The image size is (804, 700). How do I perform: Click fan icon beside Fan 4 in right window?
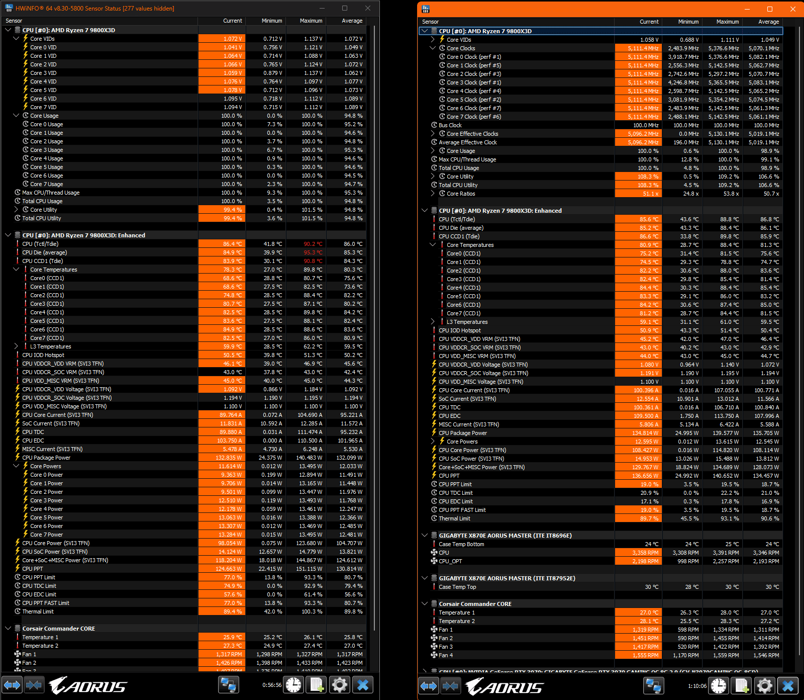[434, 655]
